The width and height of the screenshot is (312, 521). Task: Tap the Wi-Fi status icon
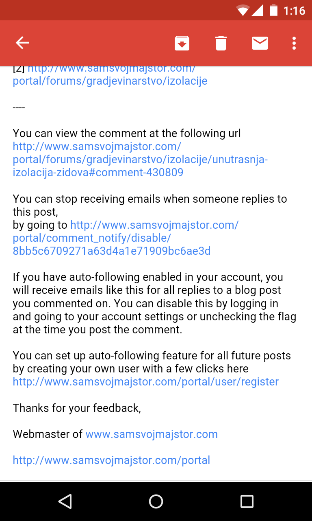[243, 10]
